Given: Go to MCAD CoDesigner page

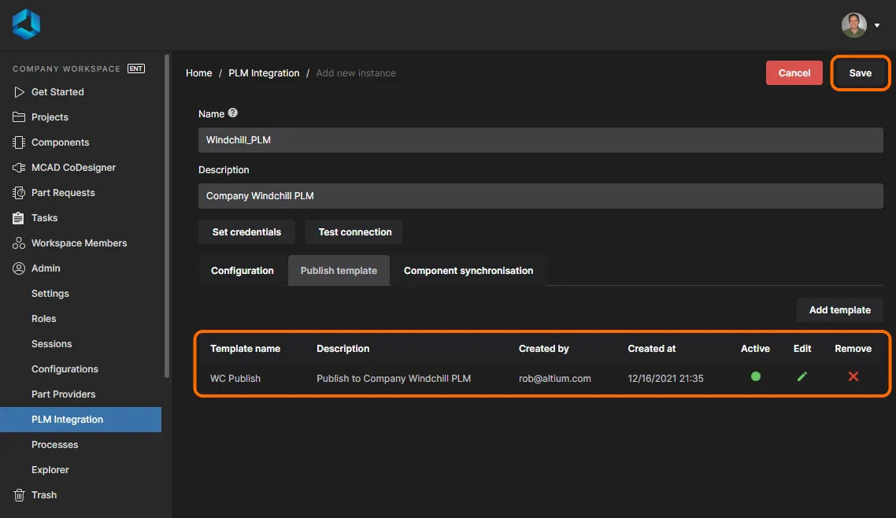Looking at the screenshot, I should coord(73,168).
